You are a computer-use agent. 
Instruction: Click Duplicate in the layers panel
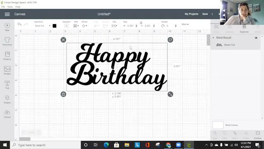pos(244,29)
